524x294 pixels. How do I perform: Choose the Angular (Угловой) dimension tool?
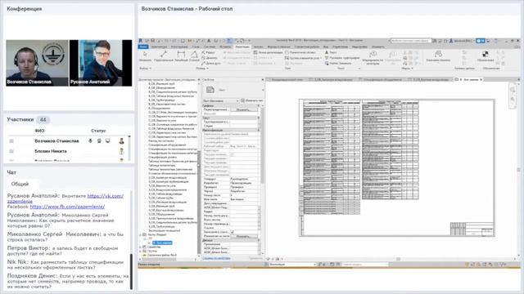click(194, 56)
